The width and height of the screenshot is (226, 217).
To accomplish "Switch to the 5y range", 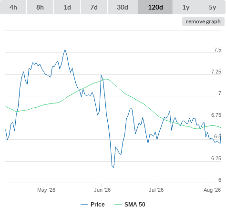I will click(212, 7).
